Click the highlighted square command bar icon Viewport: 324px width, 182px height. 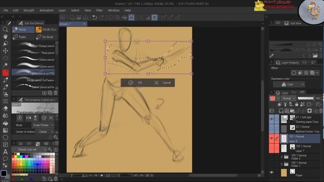pyautogui.click(x=154, y=18)
